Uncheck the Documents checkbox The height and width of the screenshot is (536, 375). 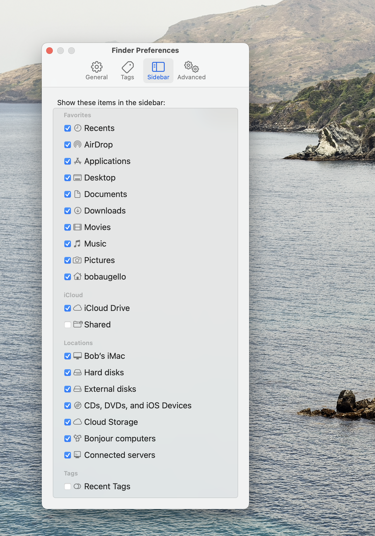point(68,194)
